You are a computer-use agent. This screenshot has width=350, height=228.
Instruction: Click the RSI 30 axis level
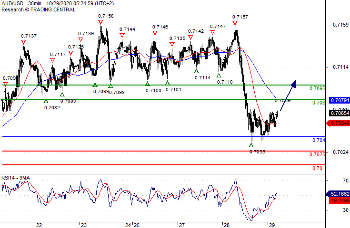click(x=346, y=210)
